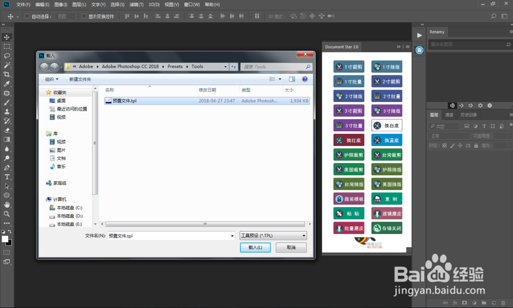Click the 取消 button

[x=291, y=248]
